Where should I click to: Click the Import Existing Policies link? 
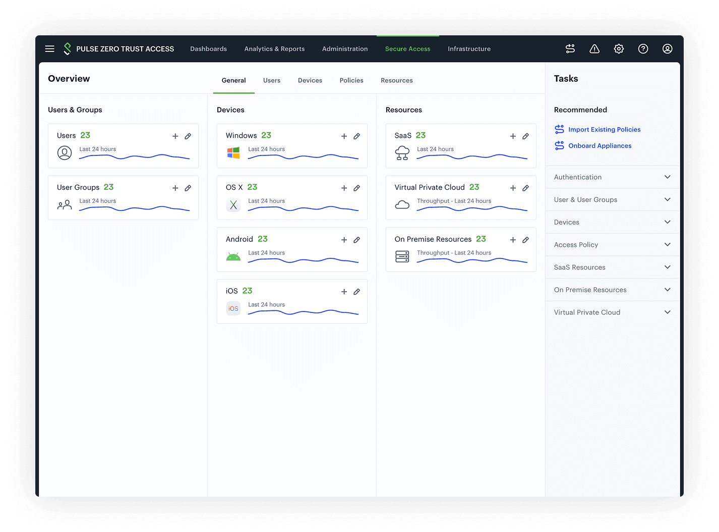pyautogui.click(x=604, y=129)
